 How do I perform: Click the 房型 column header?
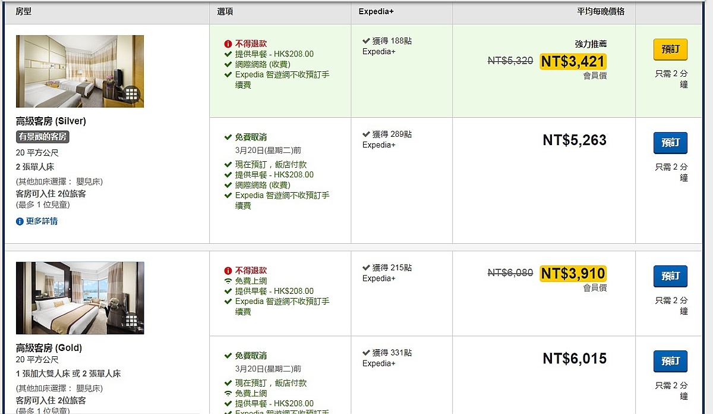24,11
